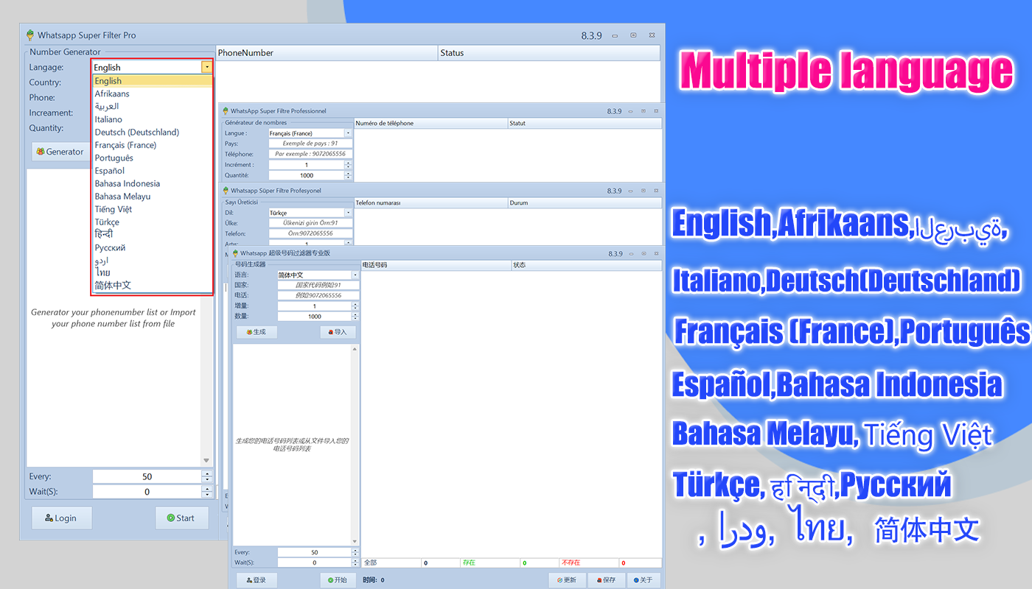Click the 增量 field in Chinese window
The image size is (1032, 589).
click(x=315, y=306)
